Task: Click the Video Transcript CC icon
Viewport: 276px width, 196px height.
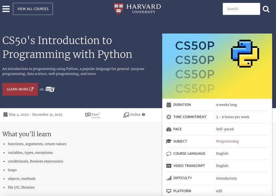Action: coord(168,166)
